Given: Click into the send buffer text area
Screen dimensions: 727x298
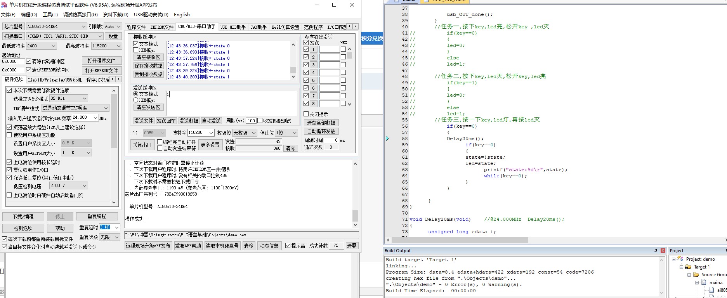Looking at the screenshot, I should (x=231, y=103).
